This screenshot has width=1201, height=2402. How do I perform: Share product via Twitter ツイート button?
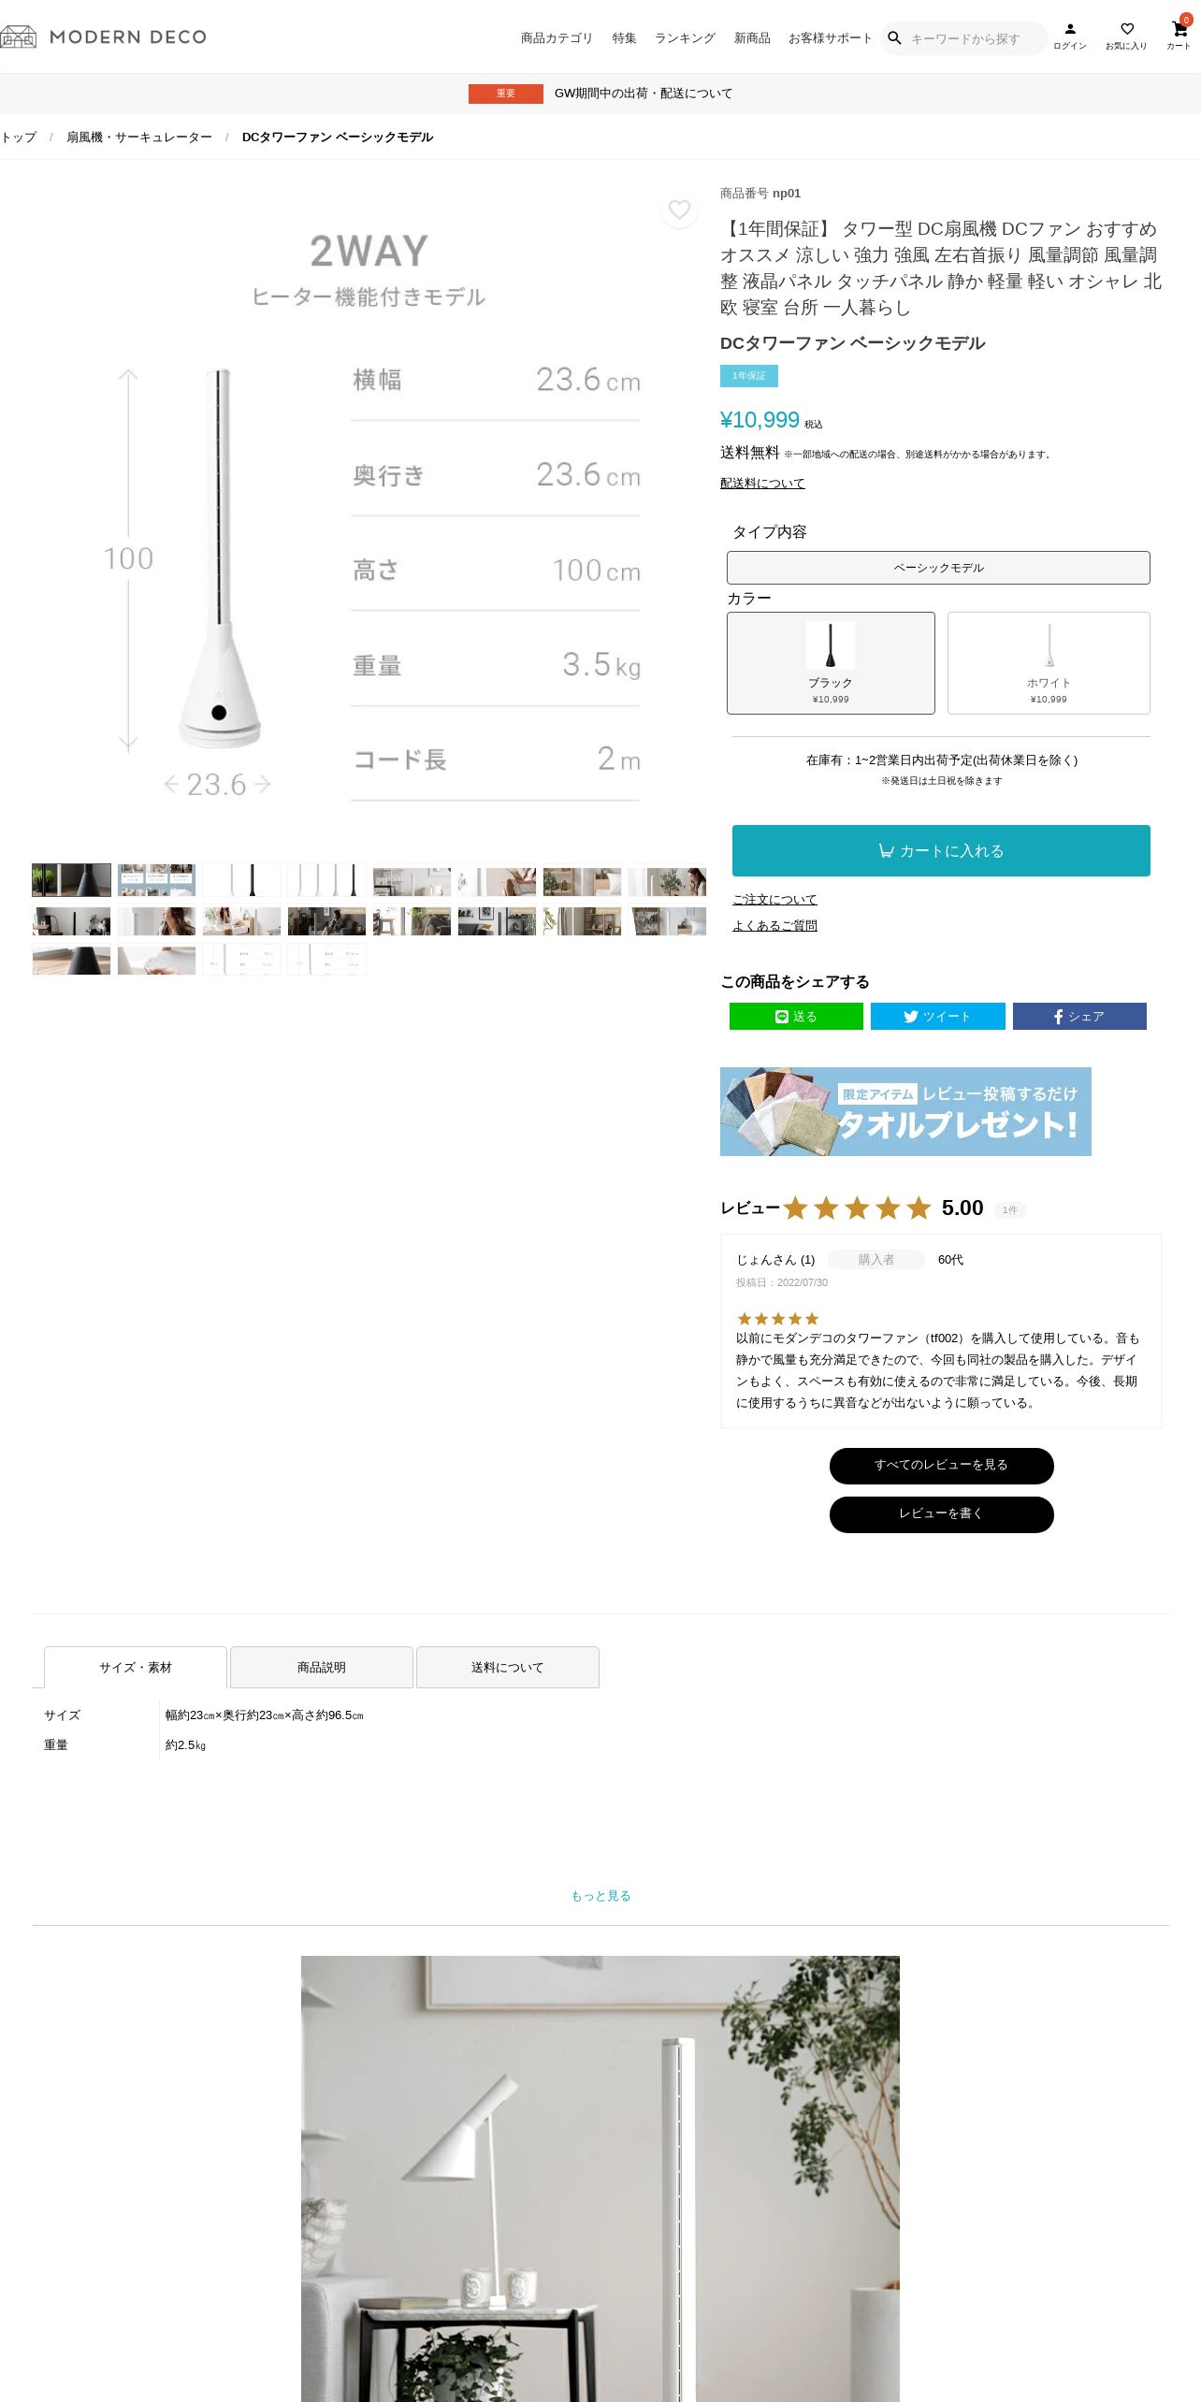point(937,1017)
